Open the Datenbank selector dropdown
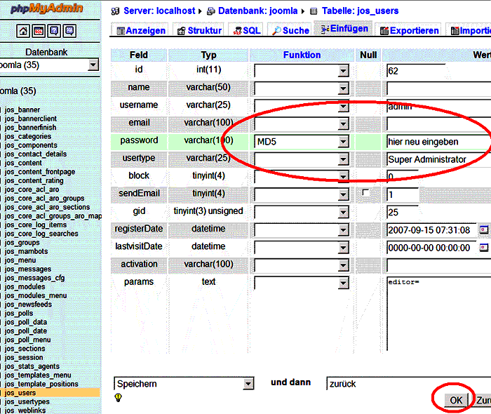This screenshot has height=414, width=491. [49, 65]
